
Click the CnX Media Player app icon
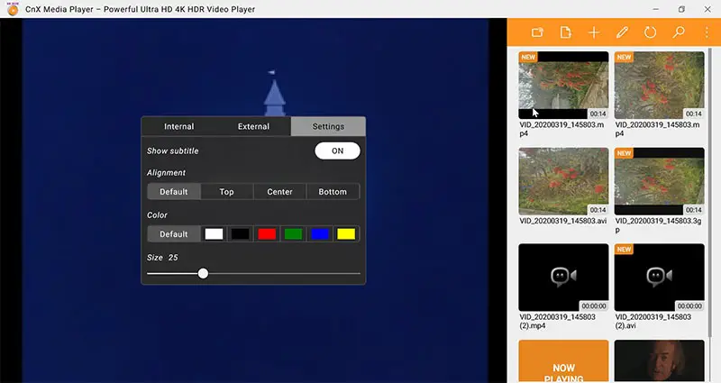[13, 9]
